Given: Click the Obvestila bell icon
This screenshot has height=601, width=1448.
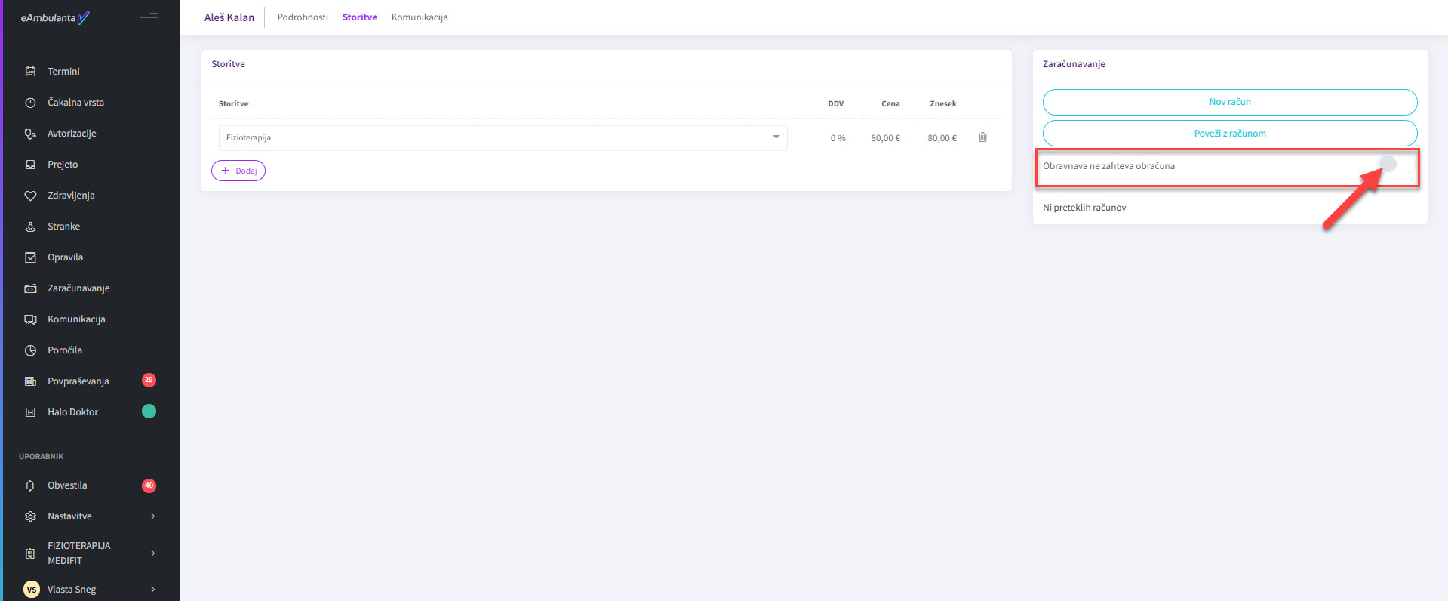Looking at the screenshot, I should point(30,485).
